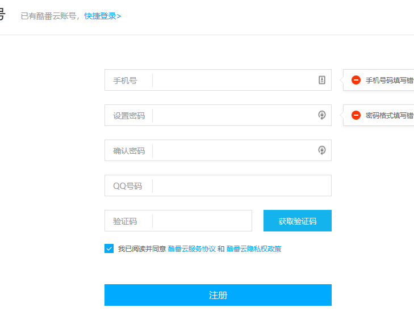414x333 pixels.
Task: Click the 密码格式填写错 error tooltip
Action: point(378,115)
